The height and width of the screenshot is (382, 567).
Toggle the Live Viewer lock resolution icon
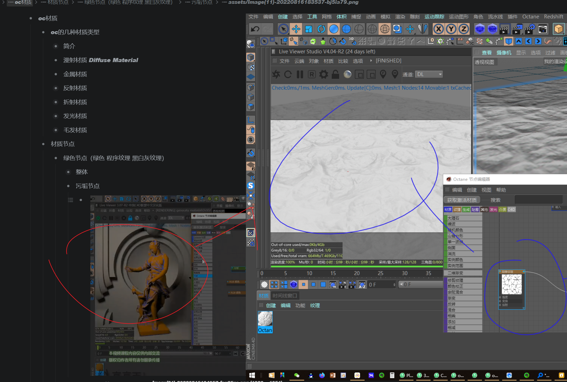(x=335, y=74)
